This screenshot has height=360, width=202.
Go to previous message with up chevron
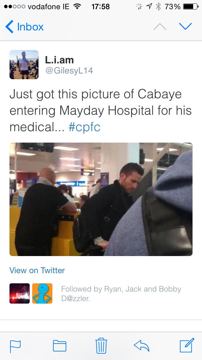pos(160,27)
